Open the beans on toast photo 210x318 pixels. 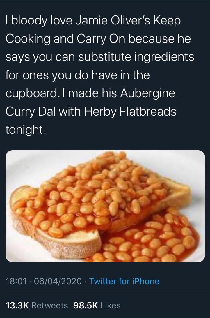pyautogui.click(x=105, y=206)
